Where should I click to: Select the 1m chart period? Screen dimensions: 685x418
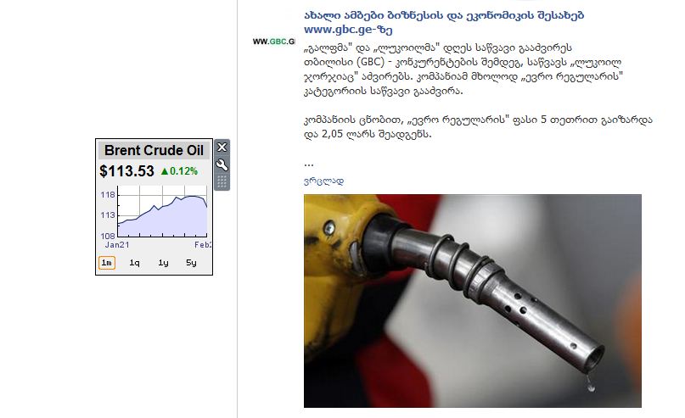click(107, 263)
